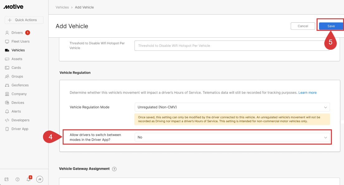Select Vehicles in sidebar
Viewport: 344px width, 185px height.
point(18,50)
